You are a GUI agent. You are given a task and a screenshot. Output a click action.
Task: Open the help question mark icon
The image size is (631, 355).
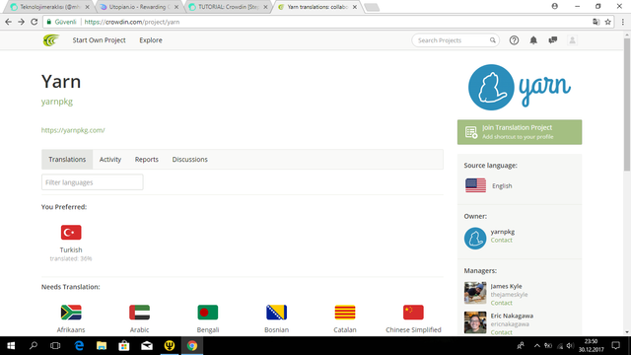pyautogui.click(x=514, y=40)
